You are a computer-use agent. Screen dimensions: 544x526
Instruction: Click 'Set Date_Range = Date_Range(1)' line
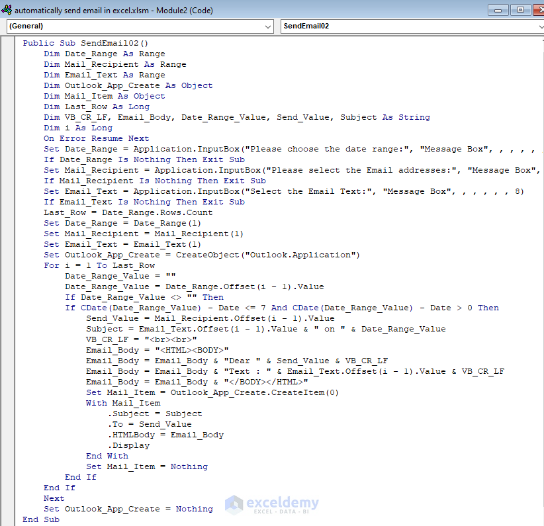122,223
